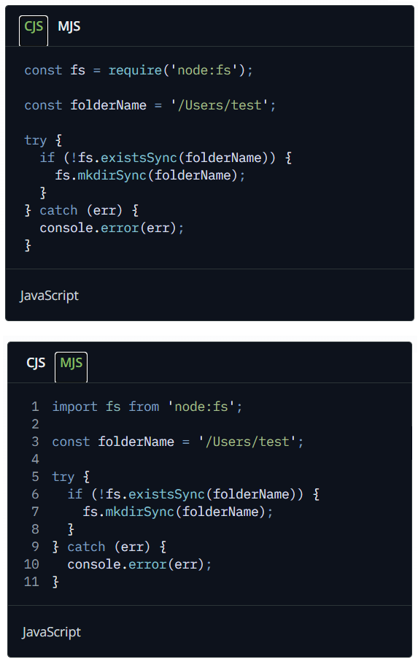
Task: Click the JavaScript label under the lower code block
Action: point(52,632)
